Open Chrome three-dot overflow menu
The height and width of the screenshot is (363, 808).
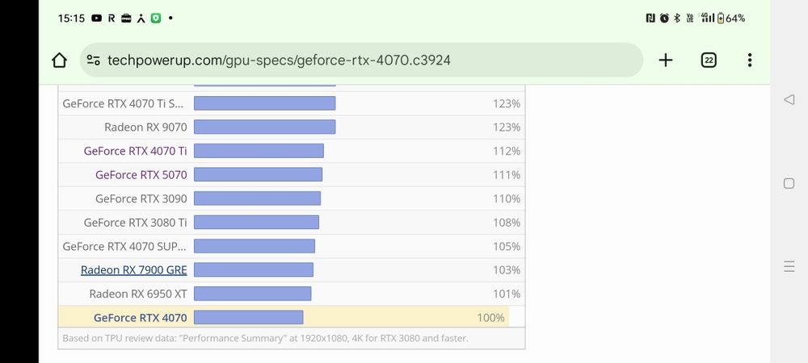coord(750,60)
